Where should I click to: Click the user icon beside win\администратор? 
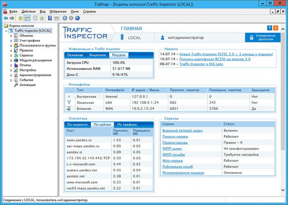[162, 38]
